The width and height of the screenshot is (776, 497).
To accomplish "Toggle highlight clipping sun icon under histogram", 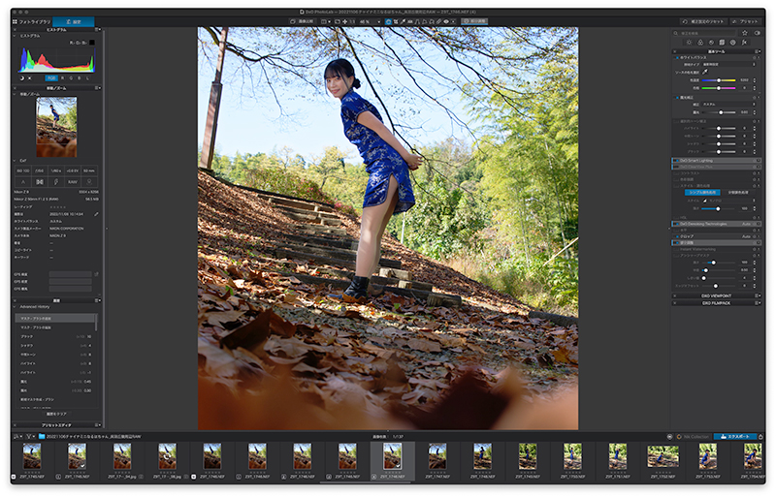I will (30, 78).
